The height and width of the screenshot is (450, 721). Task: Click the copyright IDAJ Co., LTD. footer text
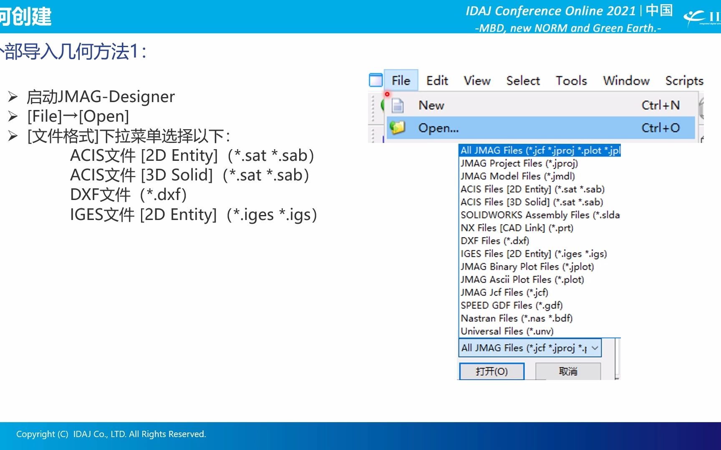tap(111, 434)
